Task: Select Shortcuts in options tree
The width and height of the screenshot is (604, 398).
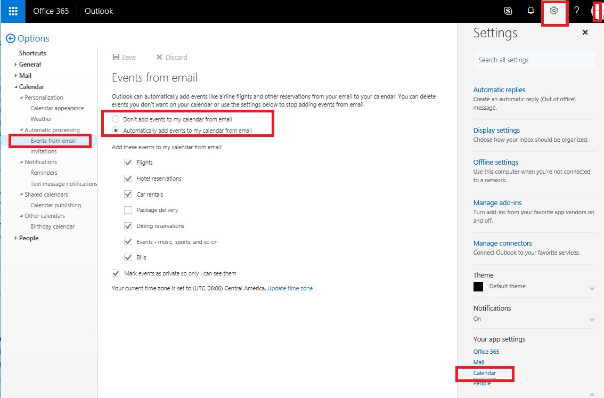Action: [x=32, y=53]
